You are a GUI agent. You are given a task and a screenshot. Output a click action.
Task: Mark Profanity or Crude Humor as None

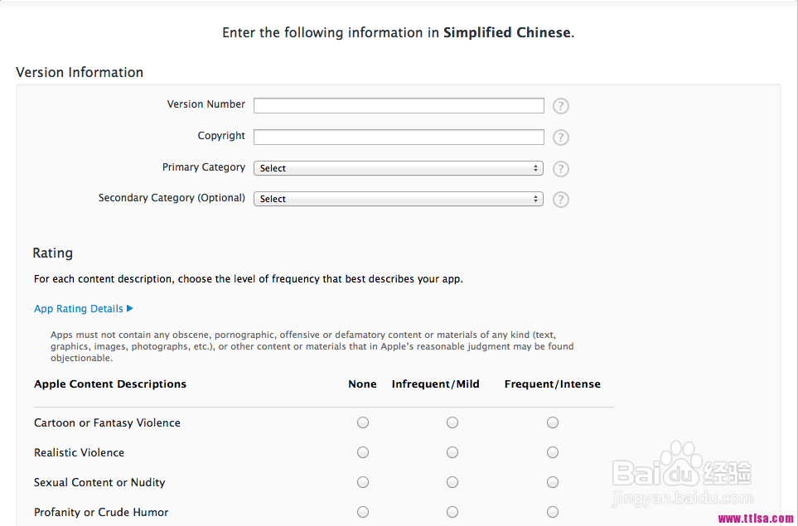click(x=363, y=512)
